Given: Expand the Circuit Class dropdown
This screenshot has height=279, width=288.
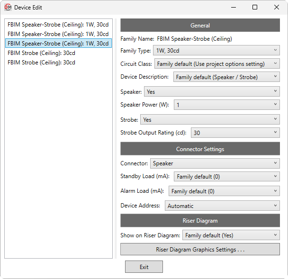Looking at the screenshot, I should (x=217, y=63).
